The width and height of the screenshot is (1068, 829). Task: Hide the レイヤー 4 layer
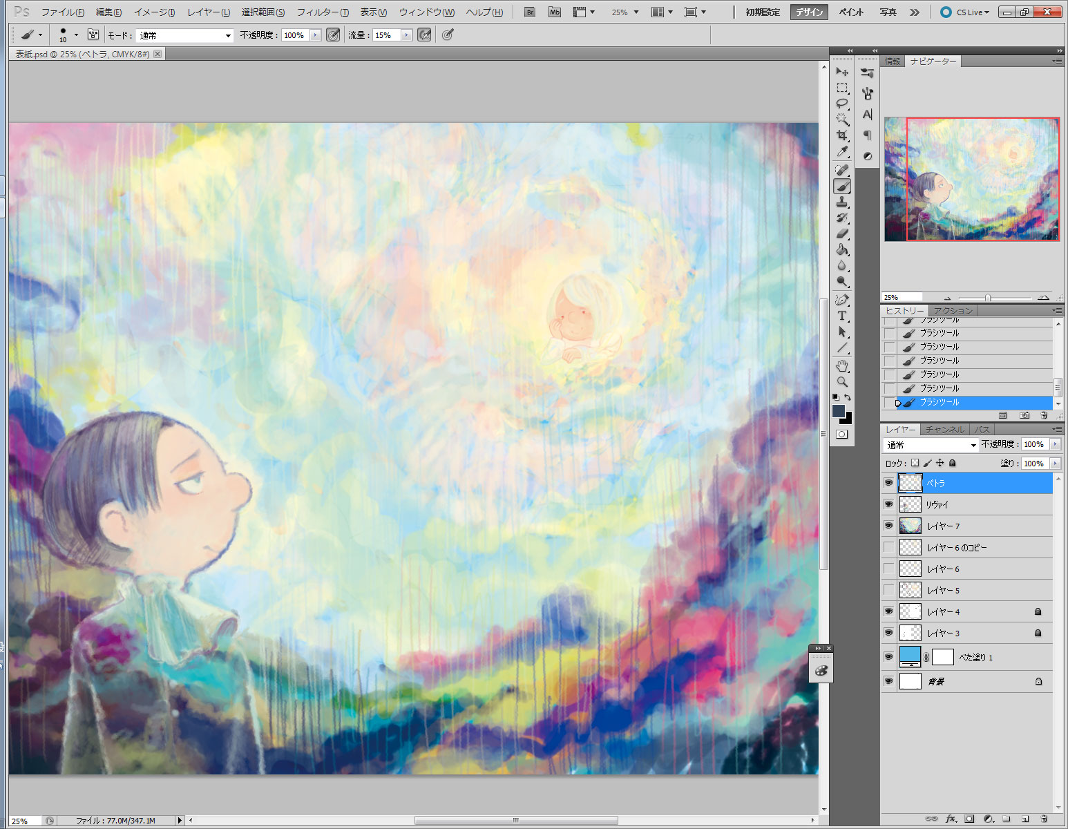(x=888, y=611)
